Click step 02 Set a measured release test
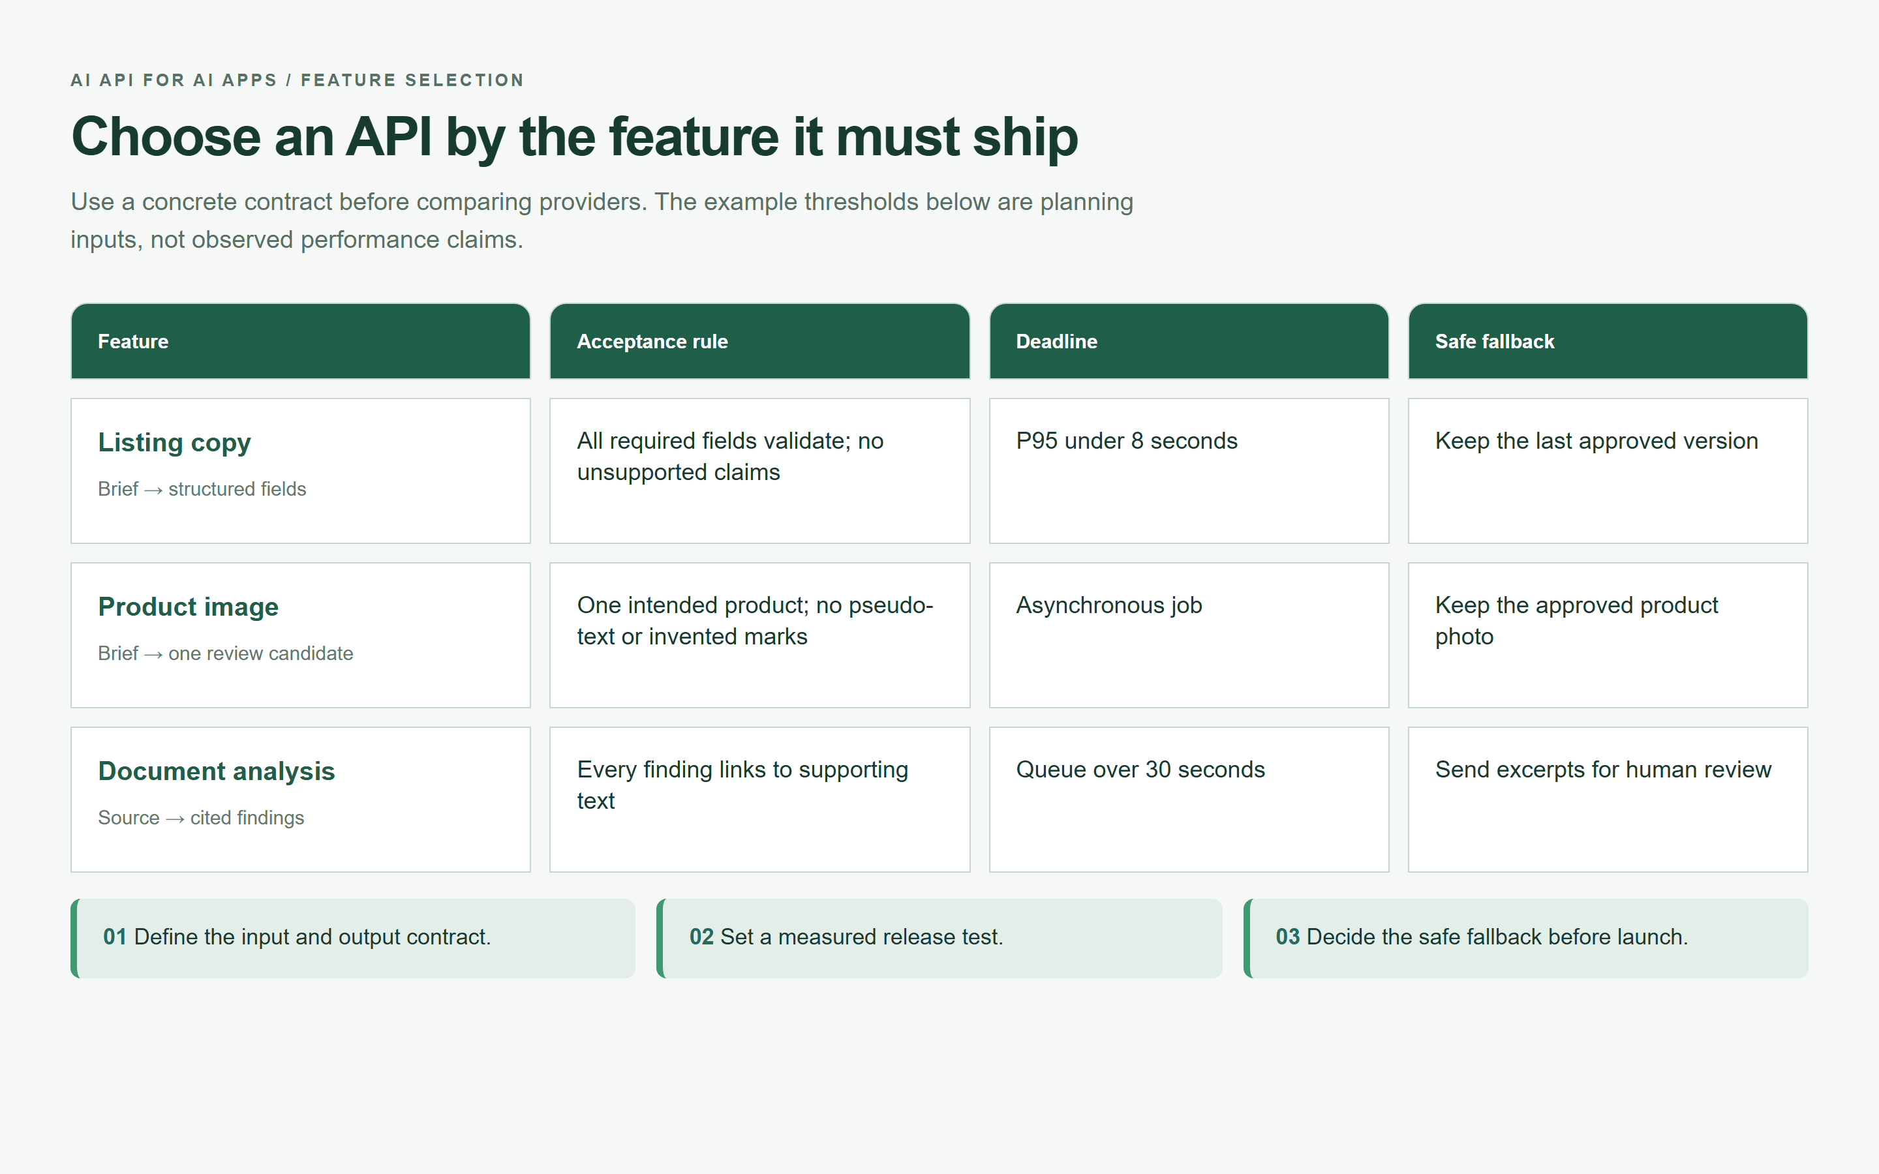 939,938
